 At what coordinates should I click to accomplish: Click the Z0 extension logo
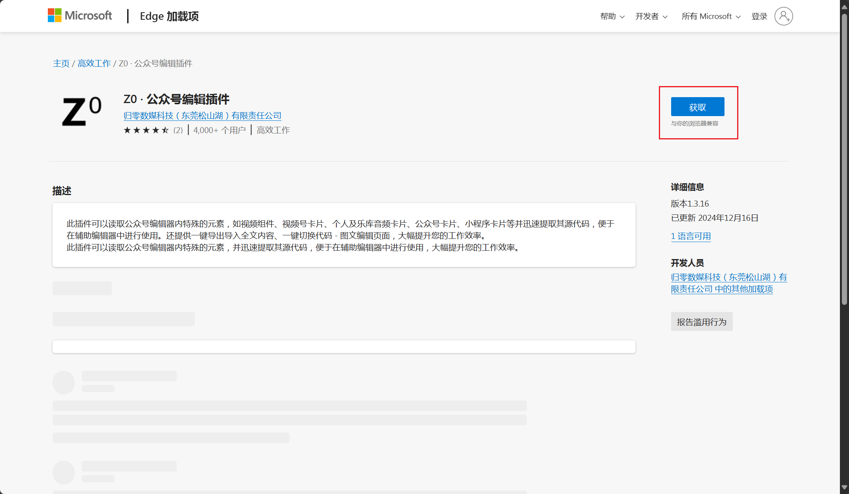pos(81,112)
